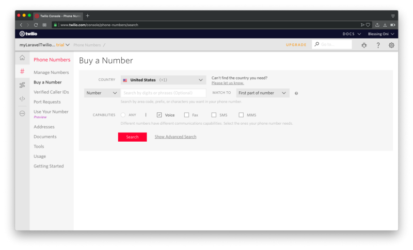
Task: Open a new browser tab with plus icon
Action: point(87,16)
